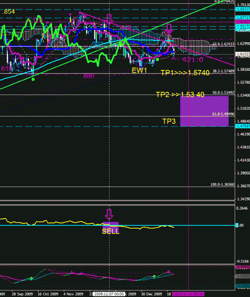Click the cyan 1.47697 price tag on axis
The height and width of the screenshot is (297, 250).
tap(242, 126)
